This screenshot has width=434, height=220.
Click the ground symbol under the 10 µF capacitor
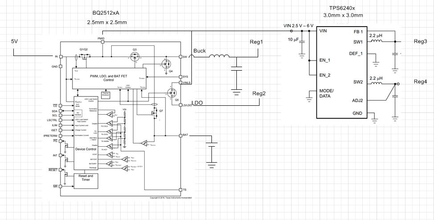302,56
